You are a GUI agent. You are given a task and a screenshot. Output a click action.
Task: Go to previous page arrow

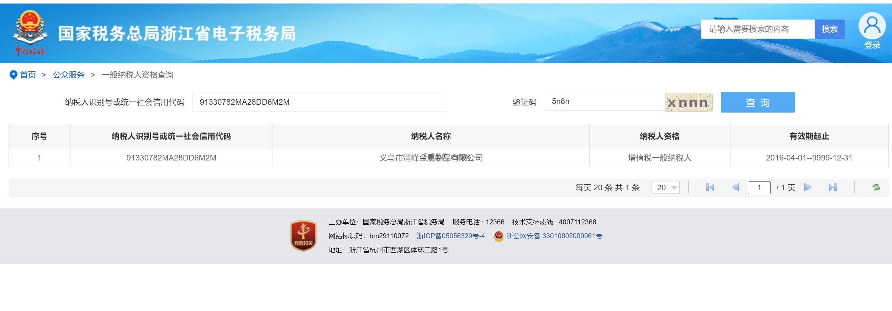pos(735,187)
